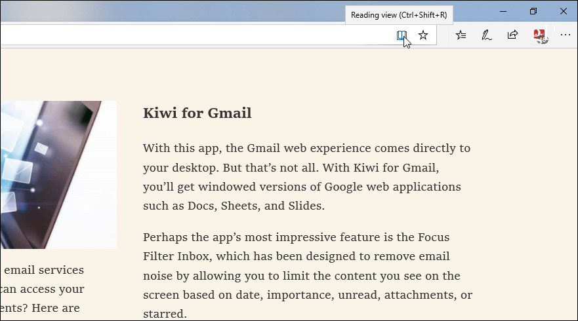The height and width of the screenshot is (321, 578).
Task: Click the "With this app, the Gmail" paragraph
Action: pos(306,177)
